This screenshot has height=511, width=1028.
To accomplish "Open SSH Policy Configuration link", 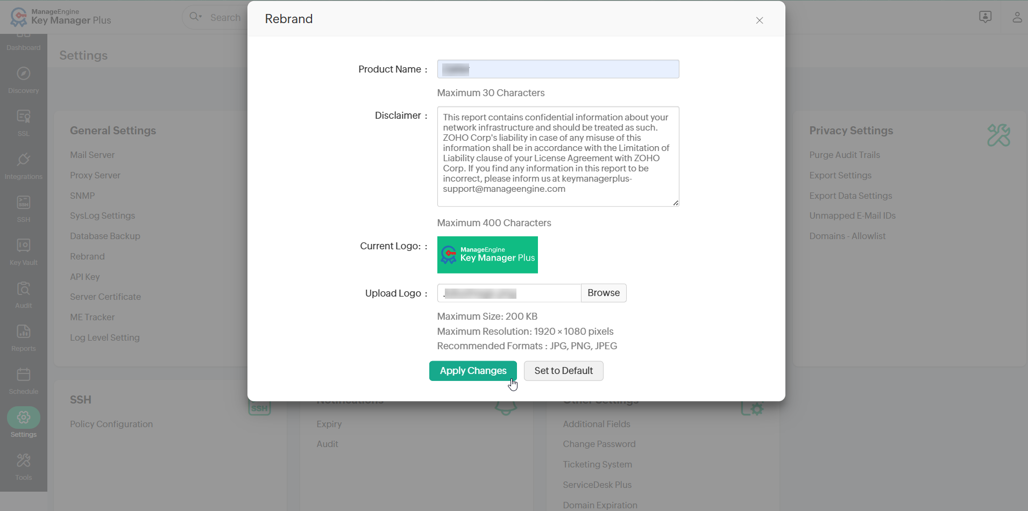I will 111,424.
